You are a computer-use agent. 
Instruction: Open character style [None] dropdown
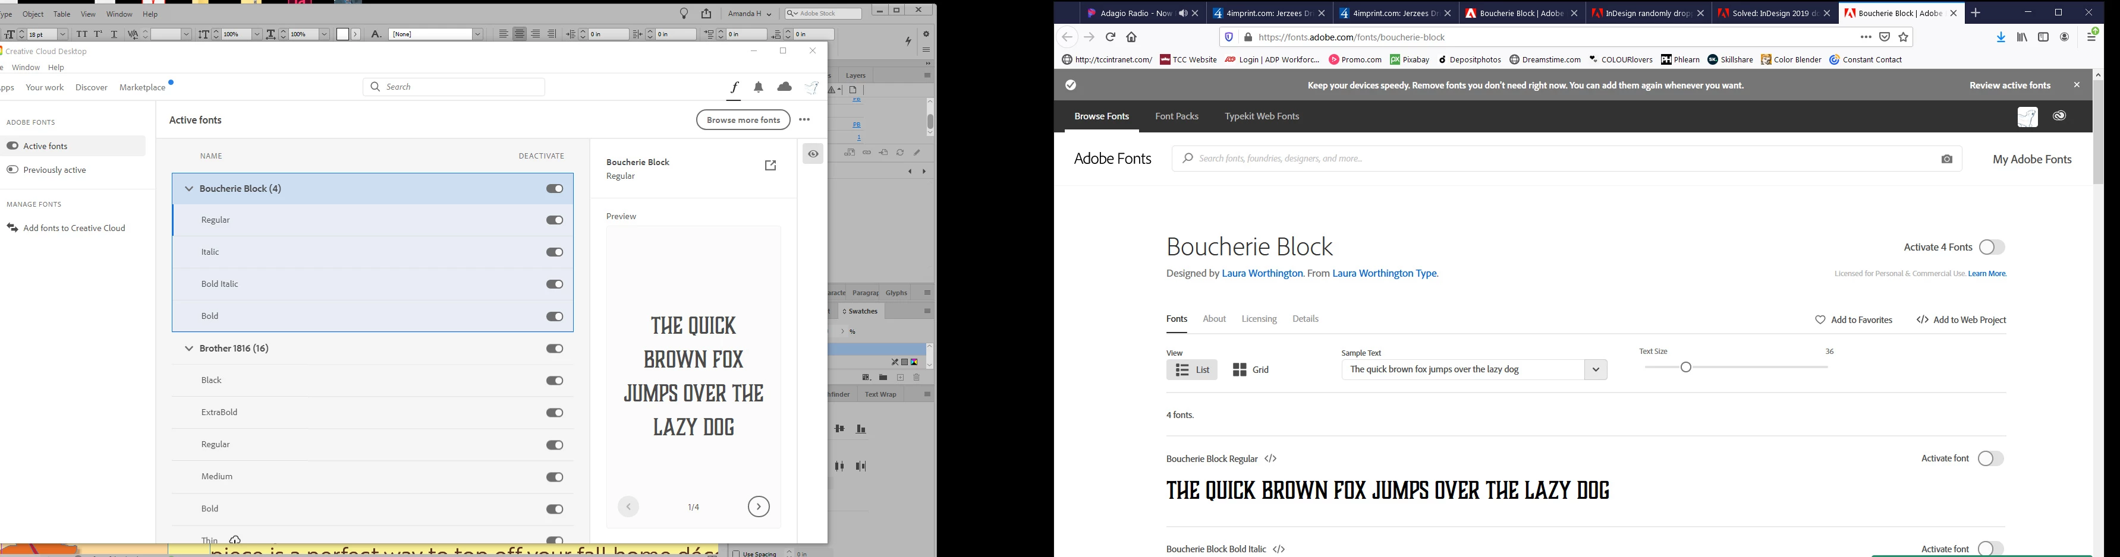coord(477,34)
